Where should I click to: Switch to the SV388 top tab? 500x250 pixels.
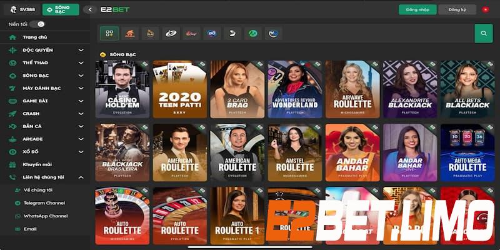(x=22, y=9)
